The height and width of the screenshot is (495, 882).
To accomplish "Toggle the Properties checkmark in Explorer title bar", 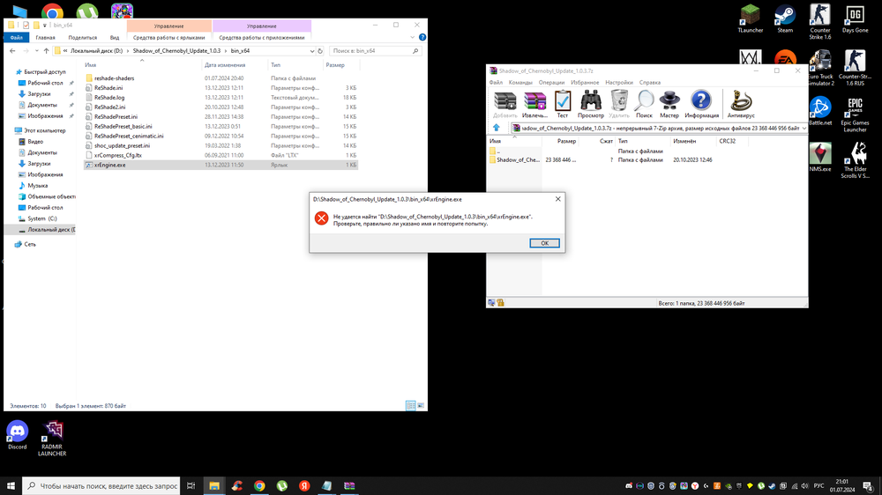I will pos(26,26).
